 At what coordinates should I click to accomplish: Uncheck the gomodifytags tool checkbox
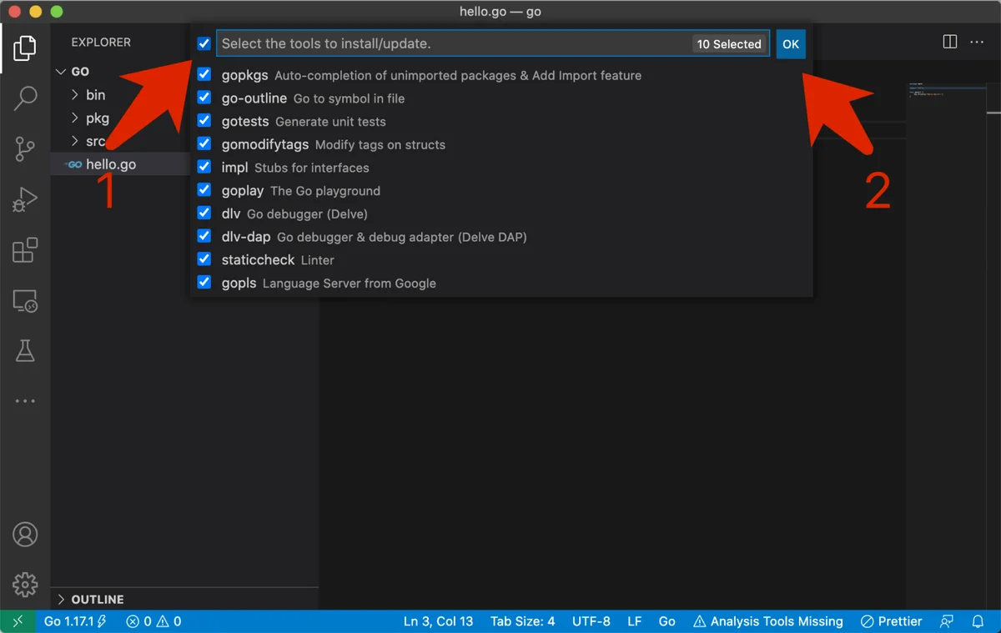(x=204, y=144)
